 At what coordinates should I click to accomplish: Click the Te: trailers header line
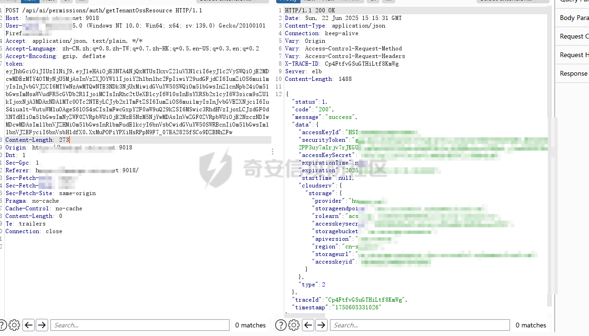click(x=25, y=224)
